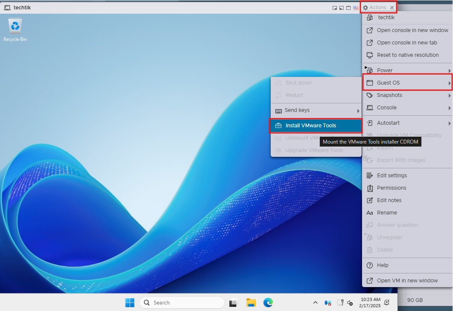Open Edit settings for the VM
This screenshot has width=453, height=311.
coord(407,176)
